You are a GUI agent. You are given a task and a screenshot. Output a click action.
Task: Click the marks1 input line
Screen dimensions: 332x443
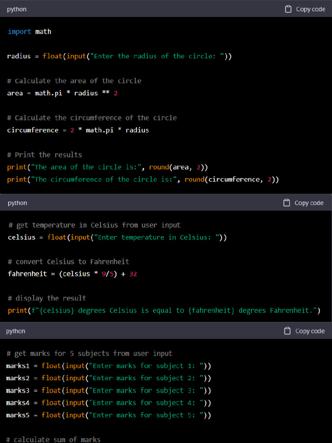point(109,366)
